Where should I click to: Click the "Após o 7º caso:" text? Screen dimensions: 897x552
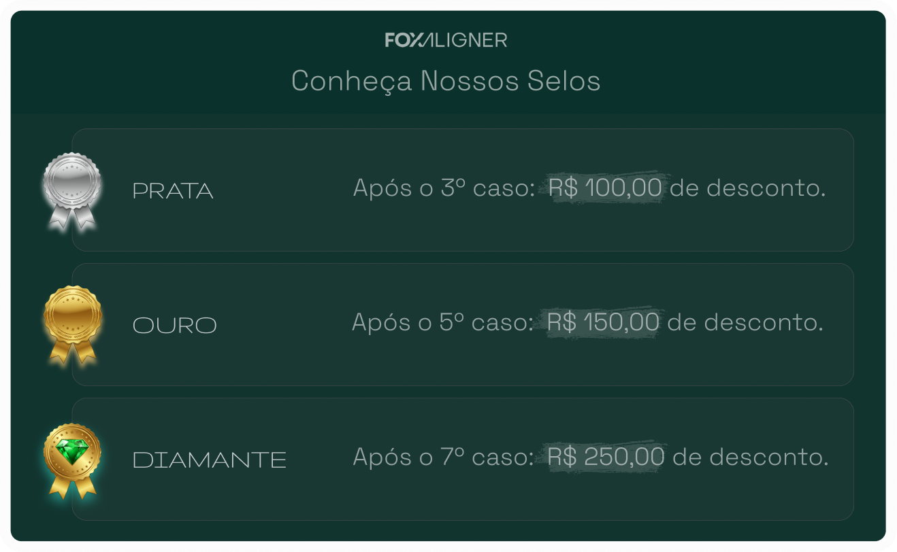442,457
